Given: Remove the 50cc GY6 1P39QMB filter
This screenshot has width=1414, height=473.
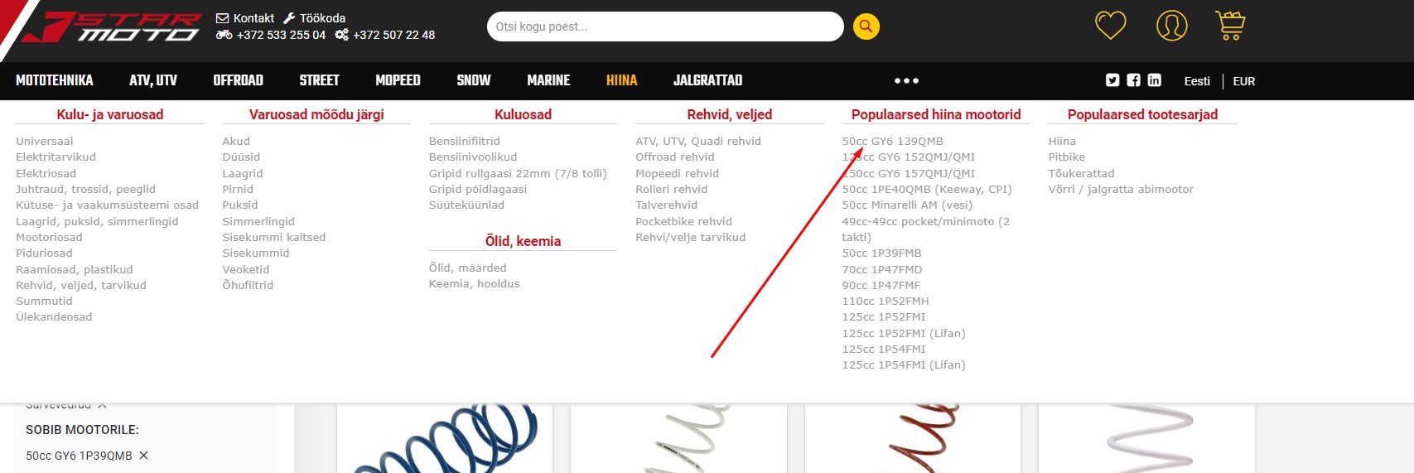Looking at the screenshot, I should 143,456.
